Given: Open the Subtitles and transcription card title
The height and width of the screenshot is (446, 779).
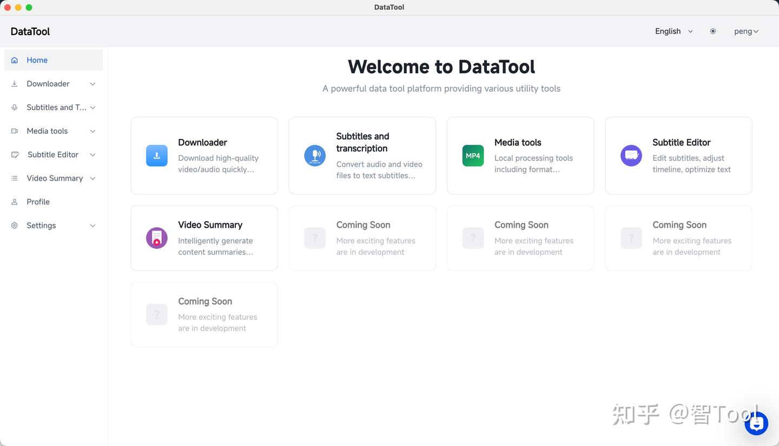Looking at the screenshot, I should 362,142.
